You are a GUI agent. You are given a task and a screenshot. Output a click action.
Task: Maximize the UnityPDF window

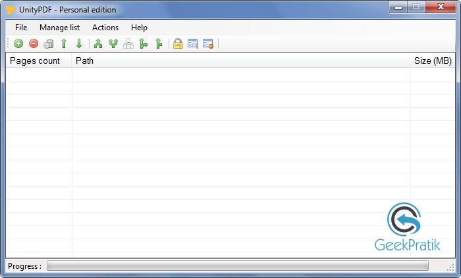tap(416, 7)
